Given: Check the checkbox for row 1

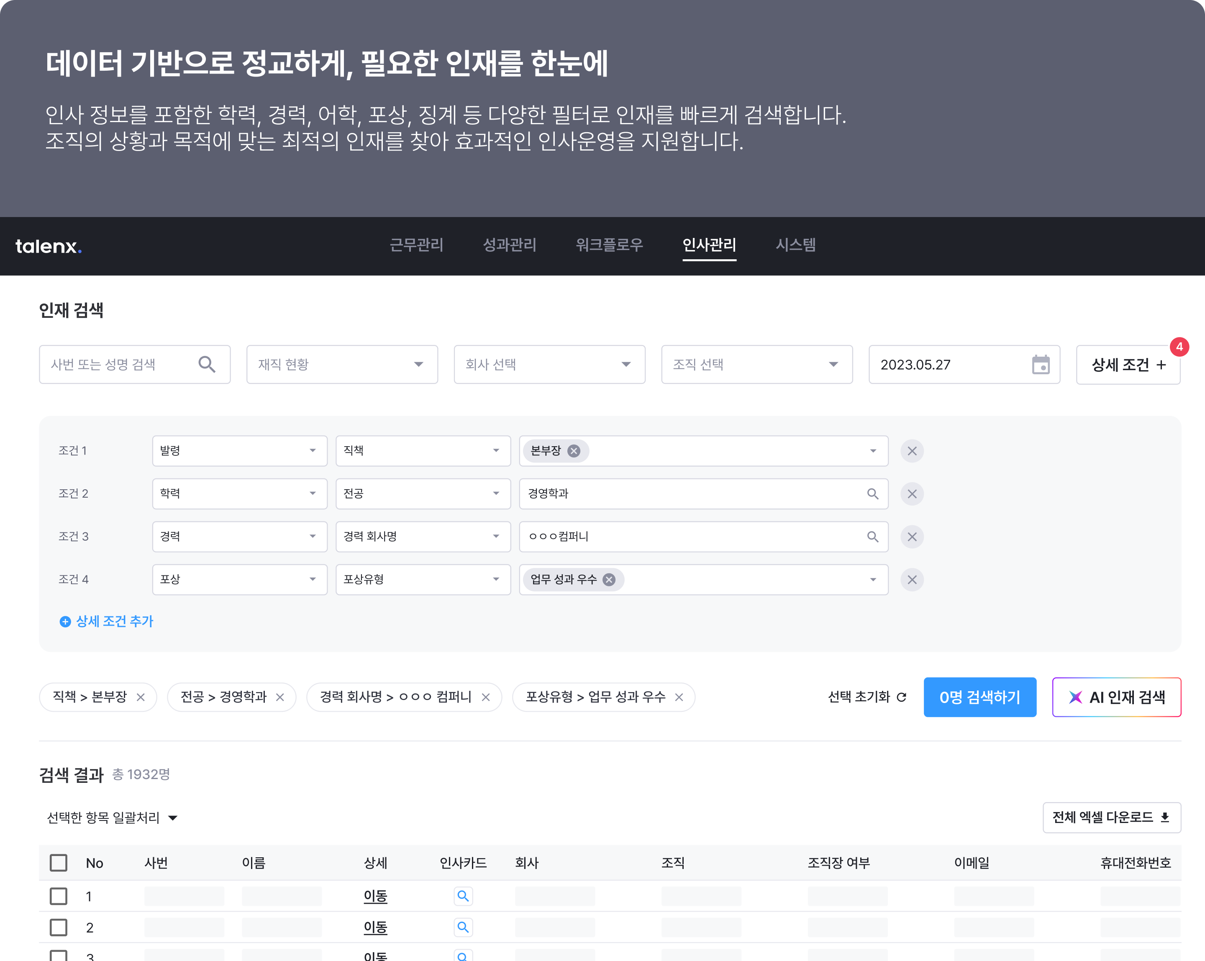Looking at the screenshot, I should click(x=59, y=896).
